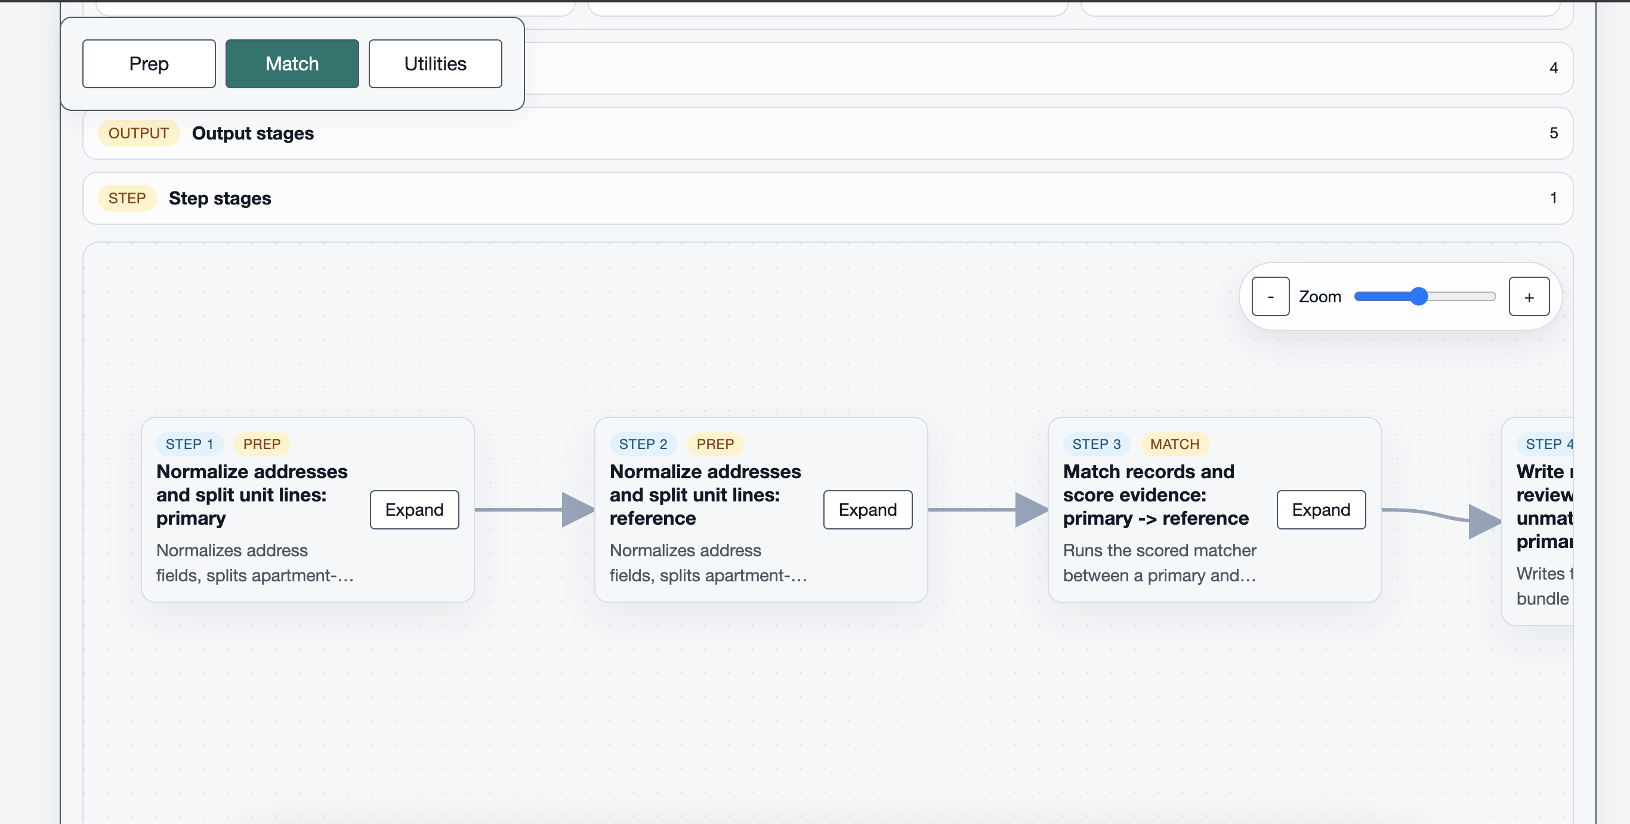This screenshot has height=824, width=1630.
Task: Click the STEP 1 badge
Action: click(189, 445)
